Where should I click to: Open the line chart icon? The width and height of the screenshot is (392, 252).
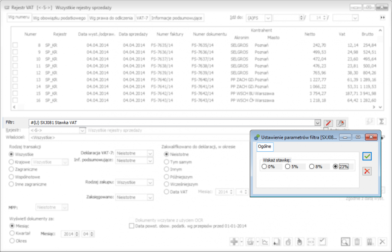point(265,241)
